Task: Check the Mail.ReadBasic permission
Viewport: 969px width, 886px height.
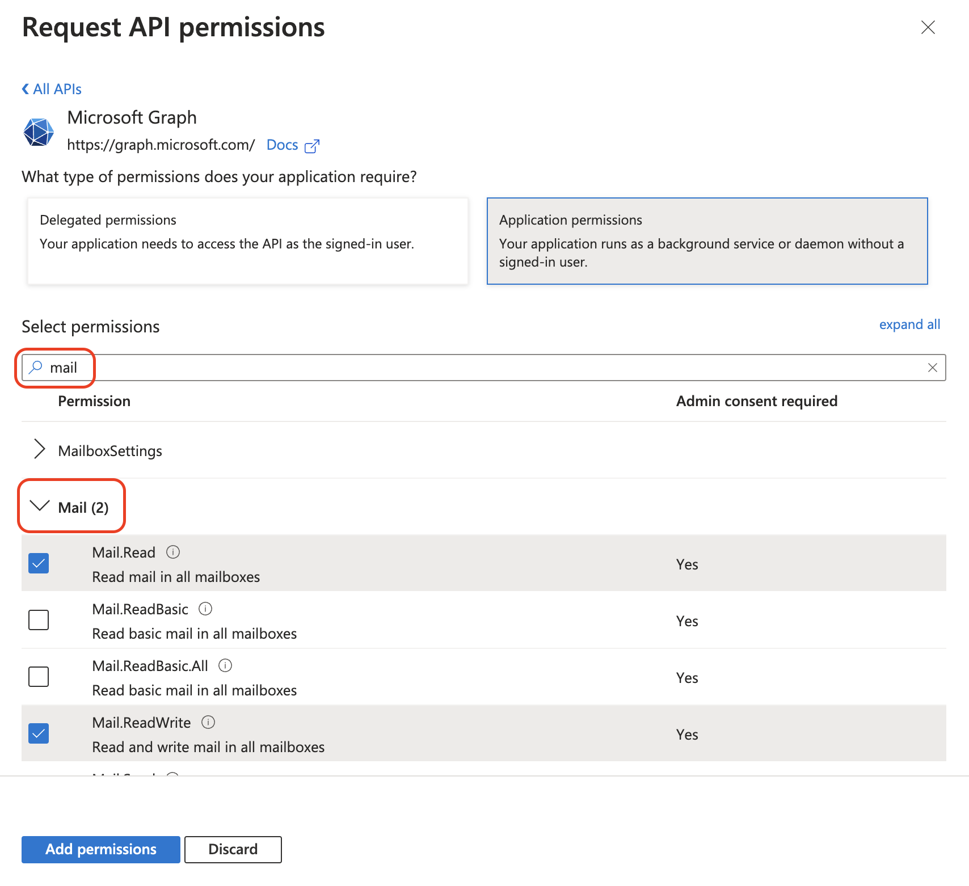Action: (x=39, y=620)
